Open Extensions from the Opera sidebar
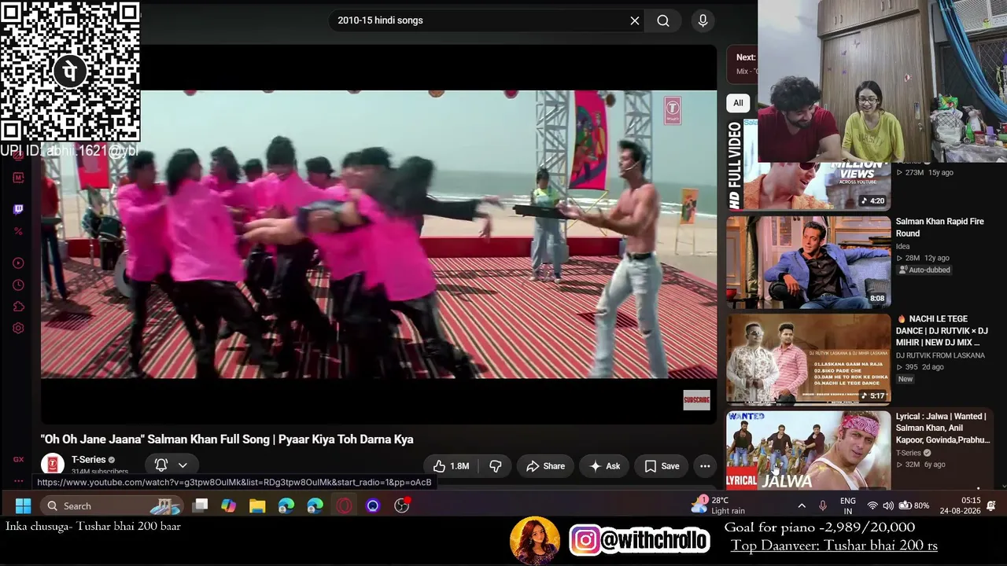 (18, 307)
